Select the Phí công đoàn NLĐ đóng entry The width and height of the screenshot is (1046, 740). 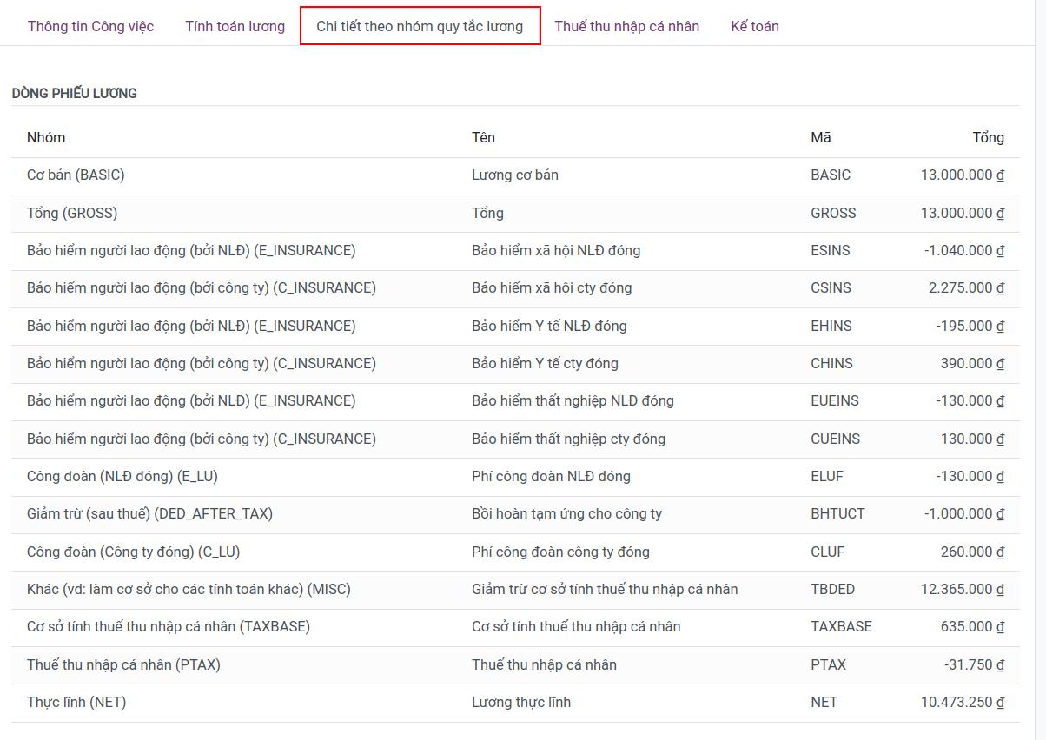[x=553, y=476]
